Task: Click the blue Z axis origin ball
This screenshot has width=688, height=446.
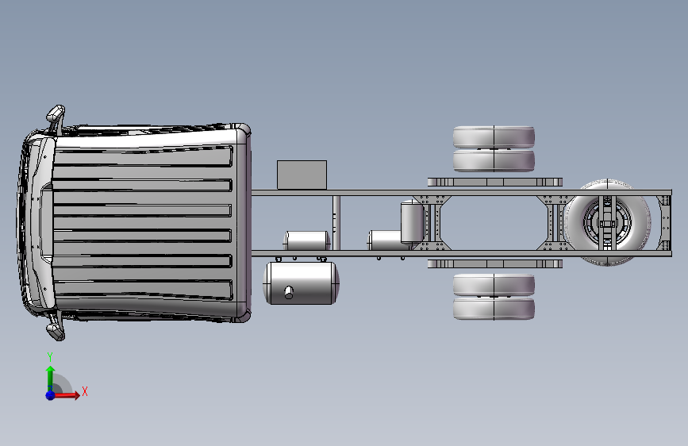Action: [x=51, y=395]
